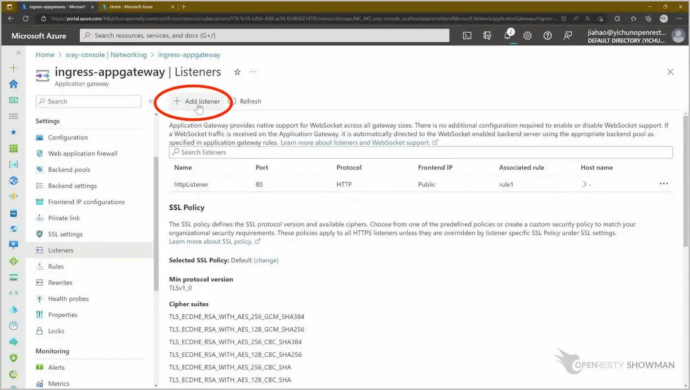Image resolution: width=690 pixels, height=390 pixels.
Task: Open Learn more about listeners and WebSocket link
Action: click(359, 142)
